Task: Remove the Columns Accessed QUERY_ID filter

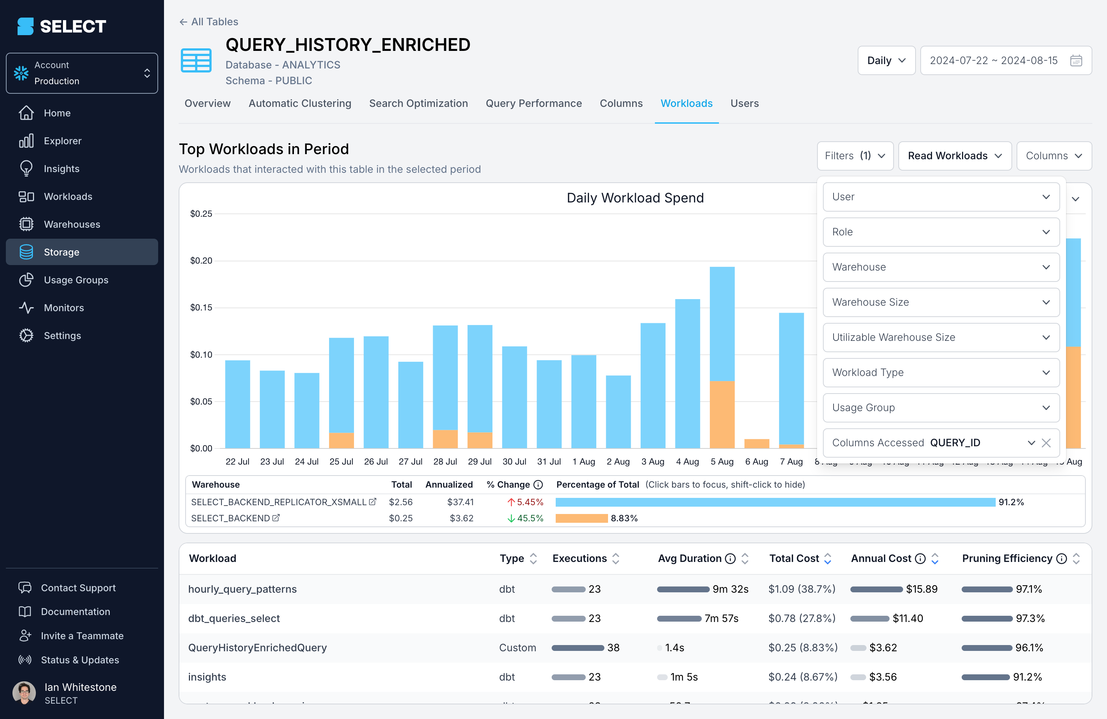Action: pos(1047,442)
